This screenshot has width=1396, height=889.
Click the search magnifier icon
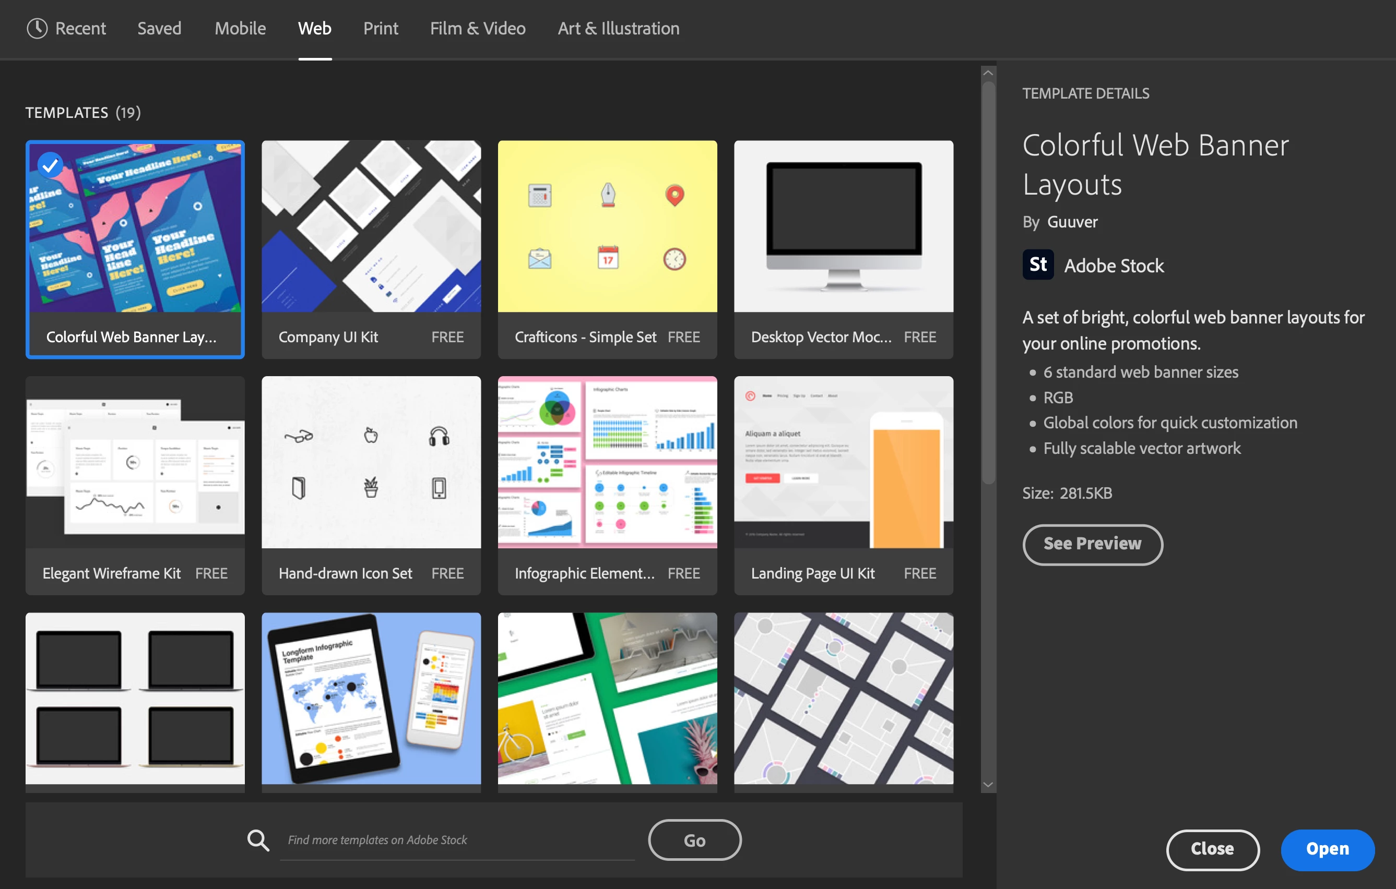point(258,840)
